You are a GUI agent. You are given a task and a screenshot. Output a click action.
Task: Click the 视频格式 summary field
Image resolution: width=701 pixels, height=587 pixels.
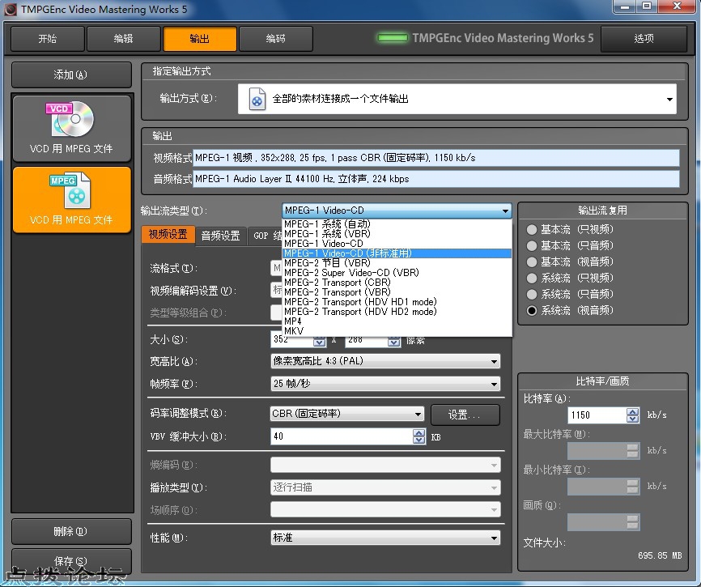click(435, 158)
